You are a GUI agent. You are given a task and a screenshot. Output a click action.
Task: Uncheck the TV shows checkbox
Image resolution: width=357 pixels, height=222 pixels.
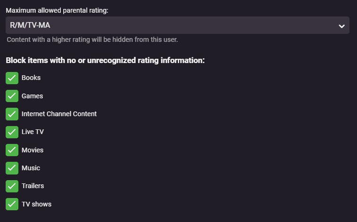pos(12,204)
